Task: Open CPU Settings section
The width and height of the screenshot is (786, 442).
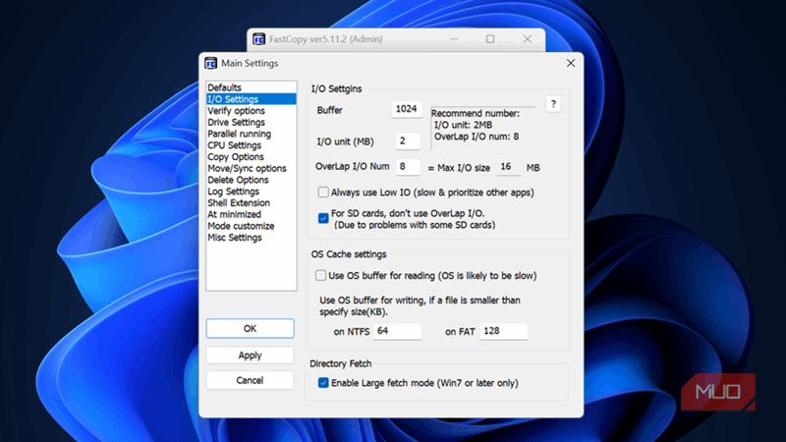Action: click(252, 145)
